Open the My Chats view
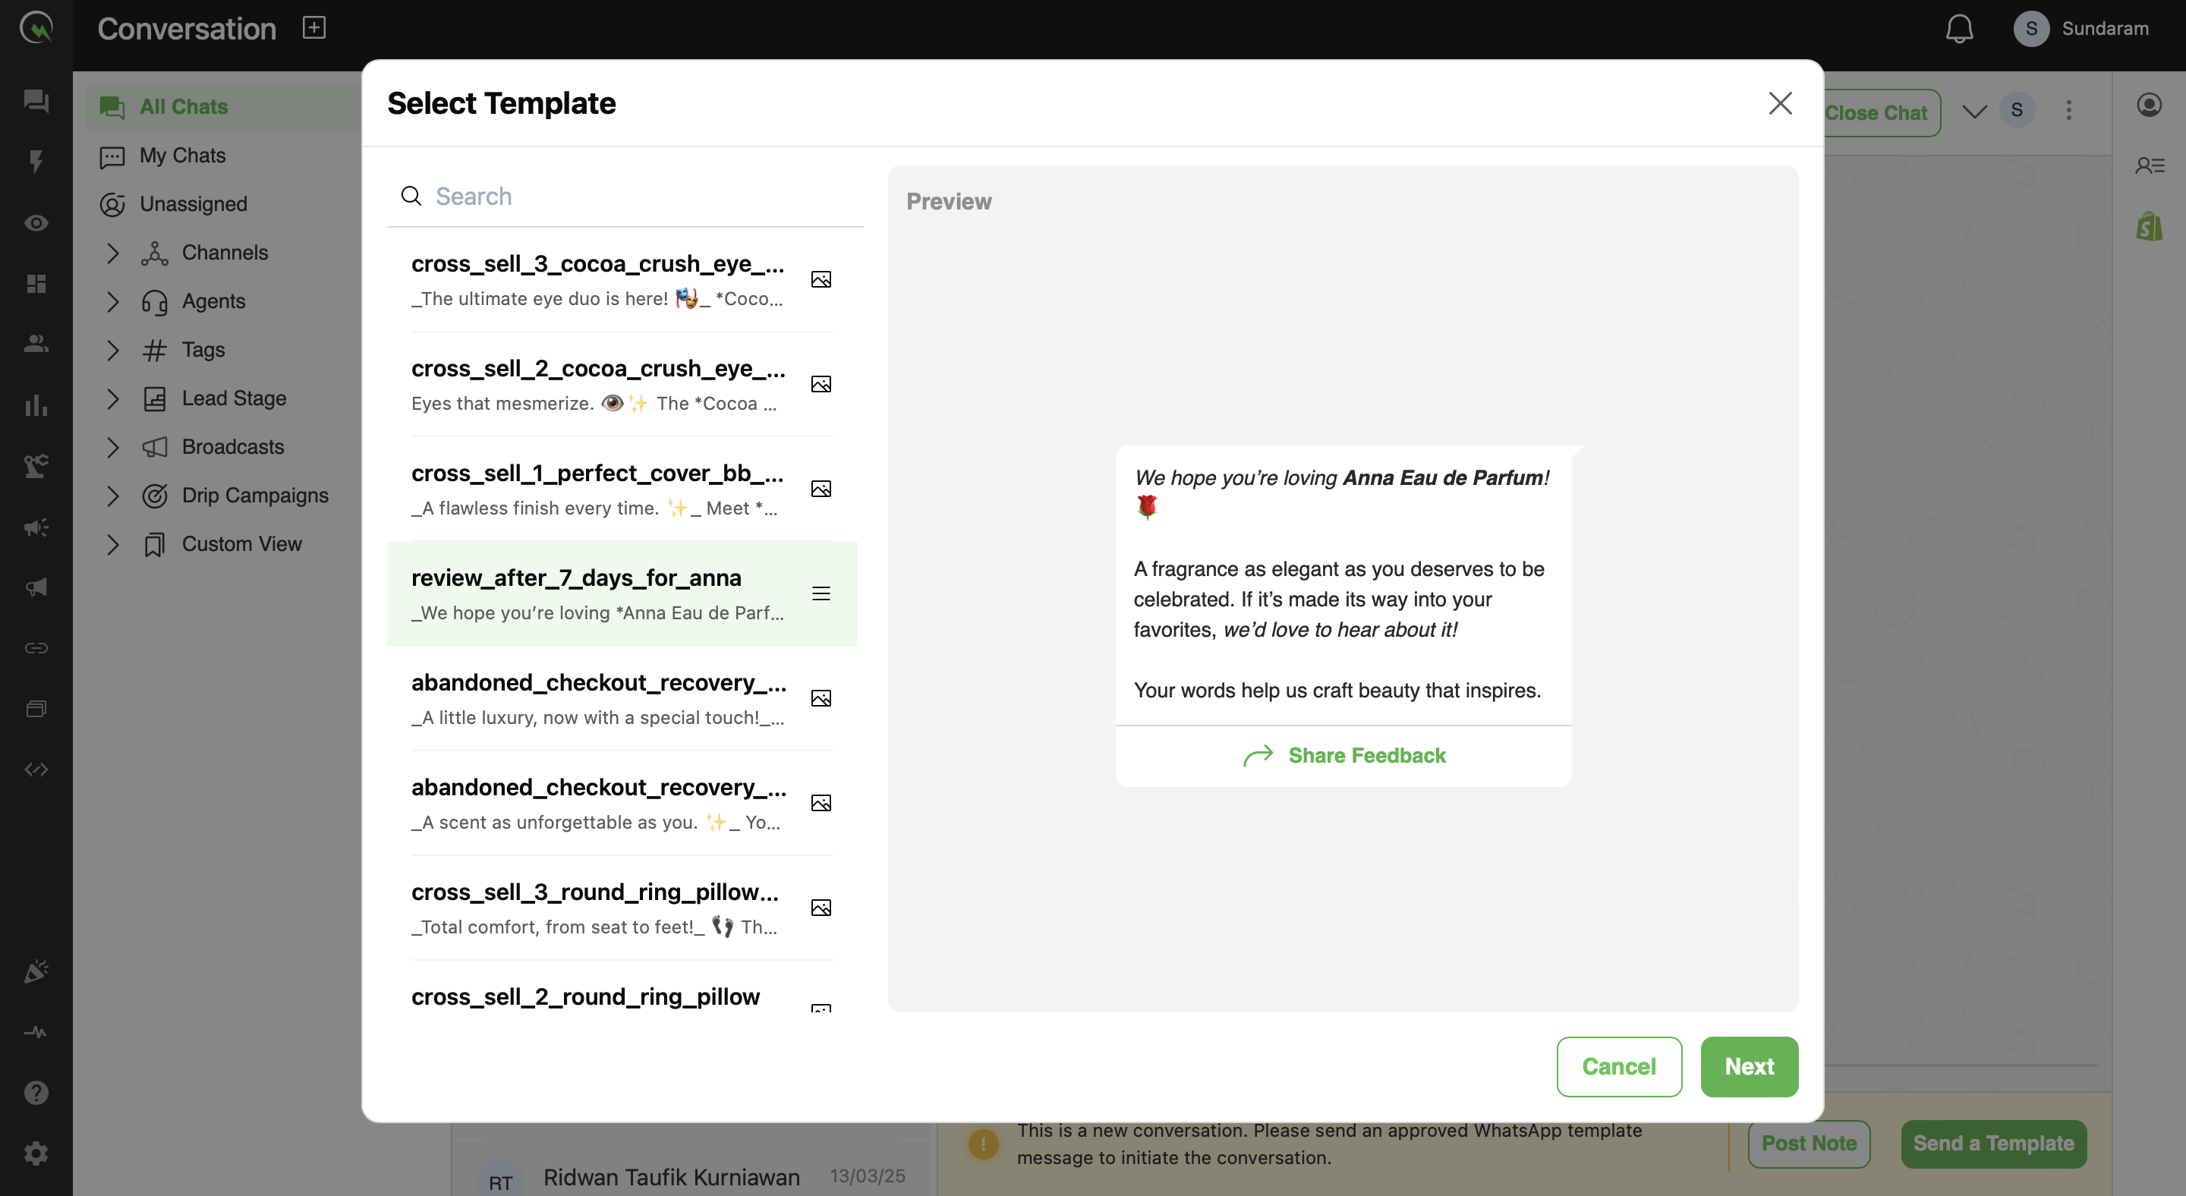The image size is (2186, 1196). tap(182, 156)
